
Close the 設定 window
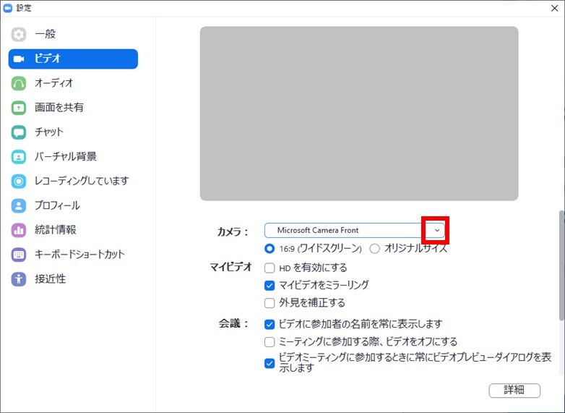click(555, 8)
